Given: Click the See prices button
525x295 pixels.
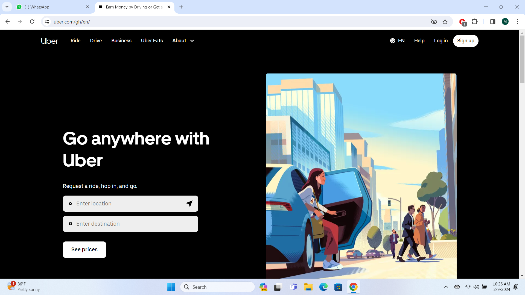Looking at the screenshot, I should point(84,250).
